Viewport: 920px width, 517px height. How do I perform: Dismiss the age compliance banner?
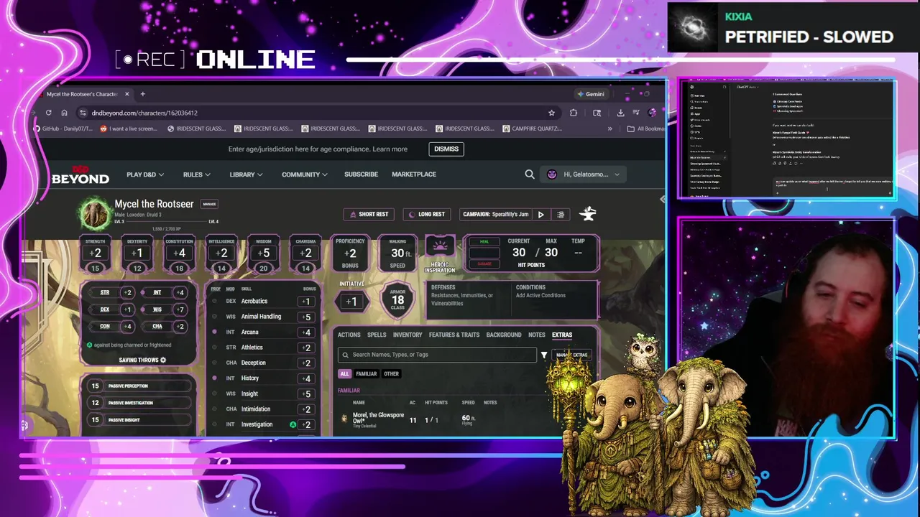click(446, 149)
